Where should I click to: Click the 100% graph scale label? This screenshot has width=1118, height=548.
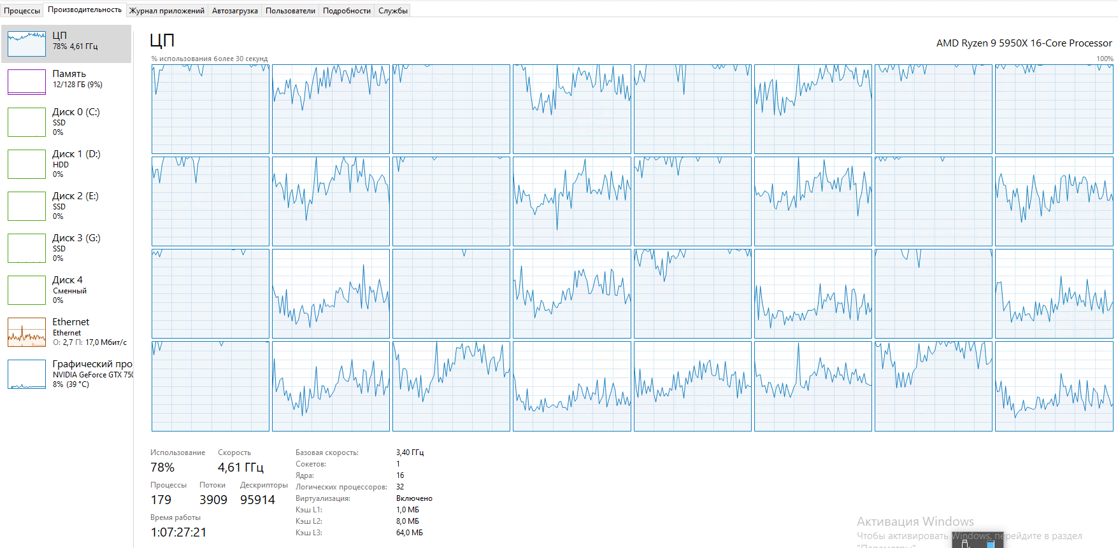1105,59
